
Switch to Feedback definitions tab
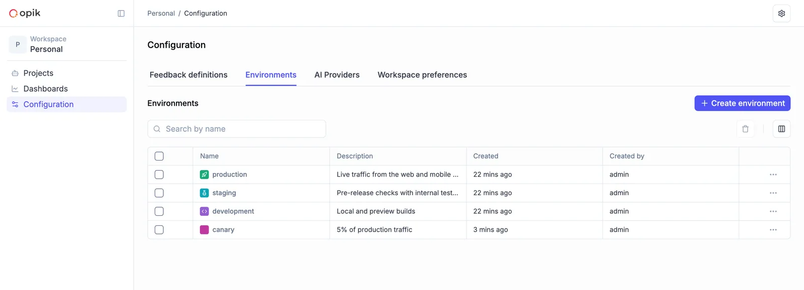[x=188, y=75]
